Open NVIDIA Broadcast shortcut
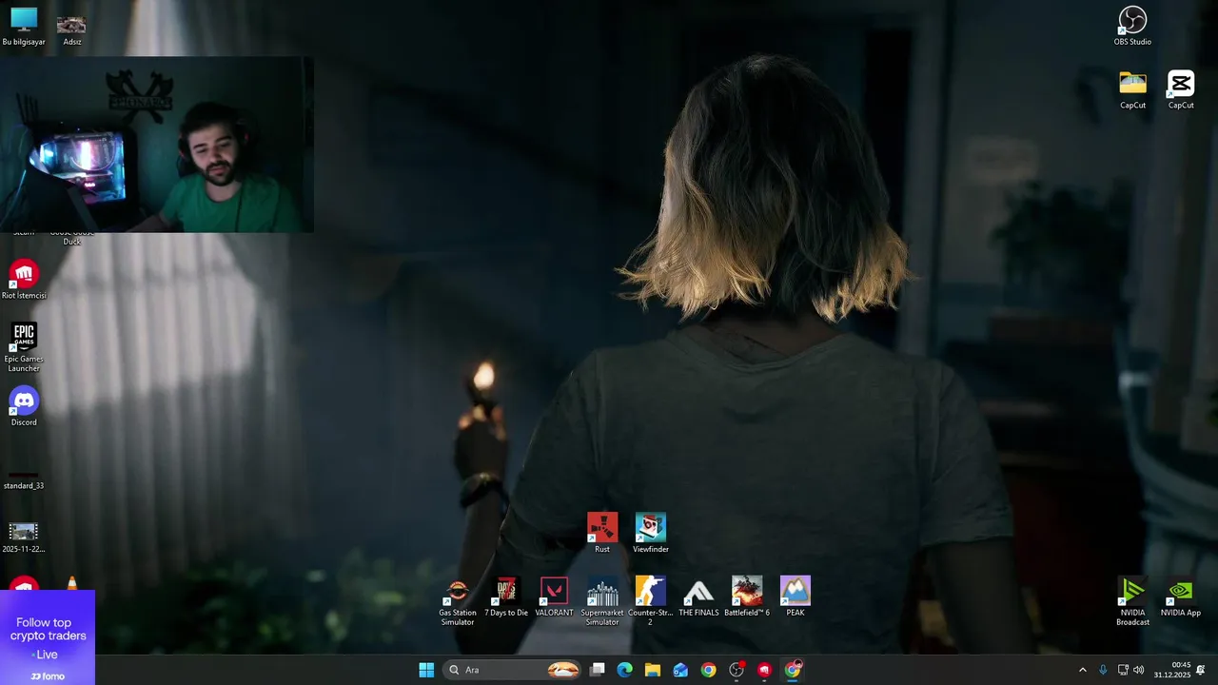The width and height of the screenshot is (1218, 685). click(1132, 601)
